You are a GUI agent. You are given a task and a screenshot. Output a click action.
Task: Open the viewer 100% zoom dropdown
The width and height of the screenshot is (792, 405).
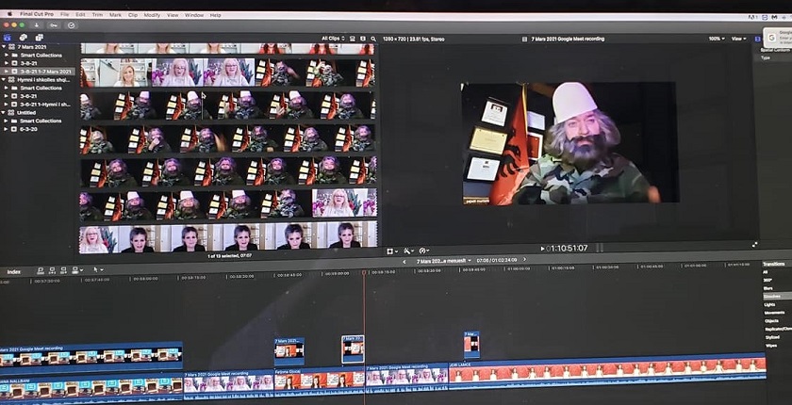click(717, 39)
